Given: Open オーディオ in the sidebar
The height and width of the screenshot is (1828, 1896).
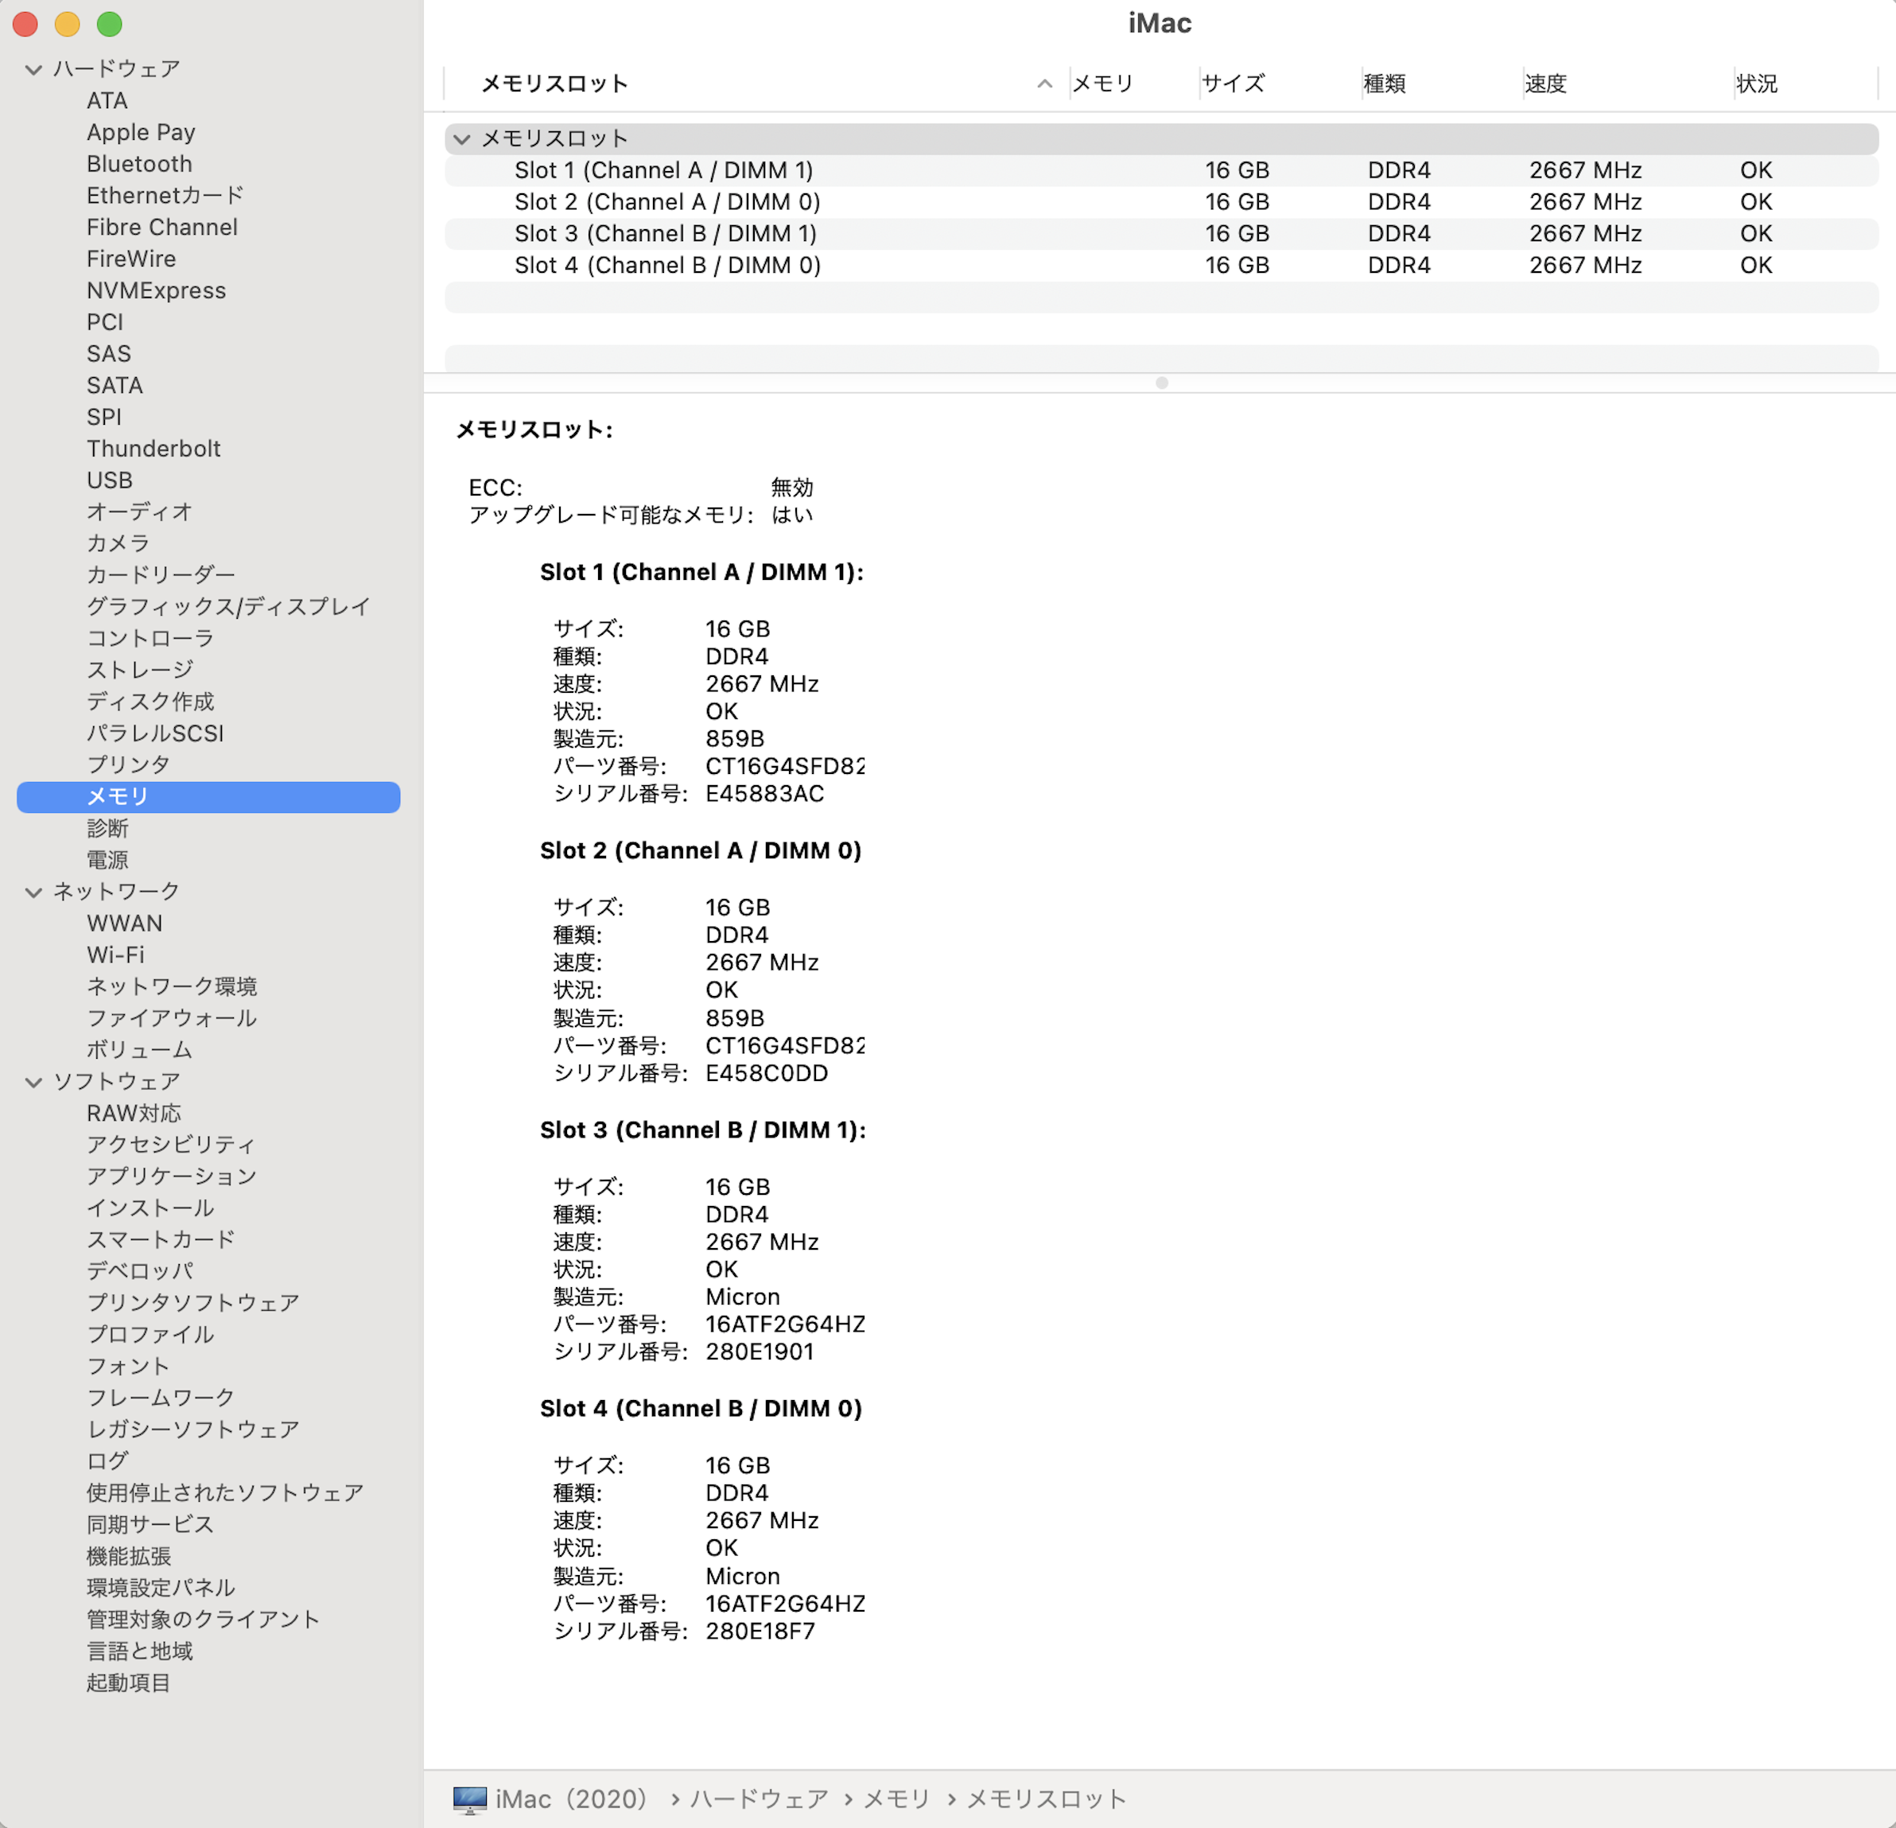Looking at the screenshot, I should pyautogui.click(x=140, y=512).
